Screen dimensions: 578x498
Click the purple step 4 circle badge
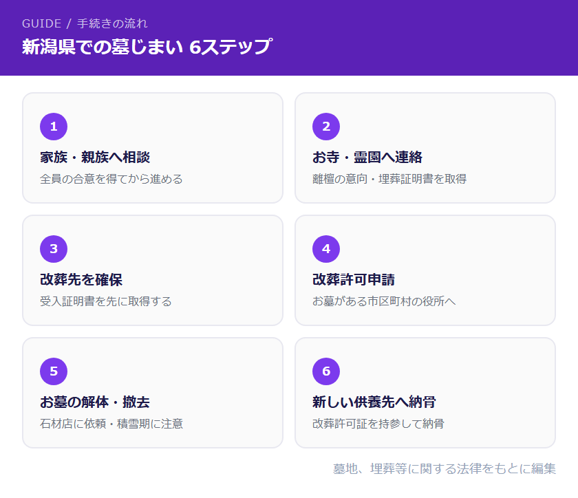coord(326,249)
